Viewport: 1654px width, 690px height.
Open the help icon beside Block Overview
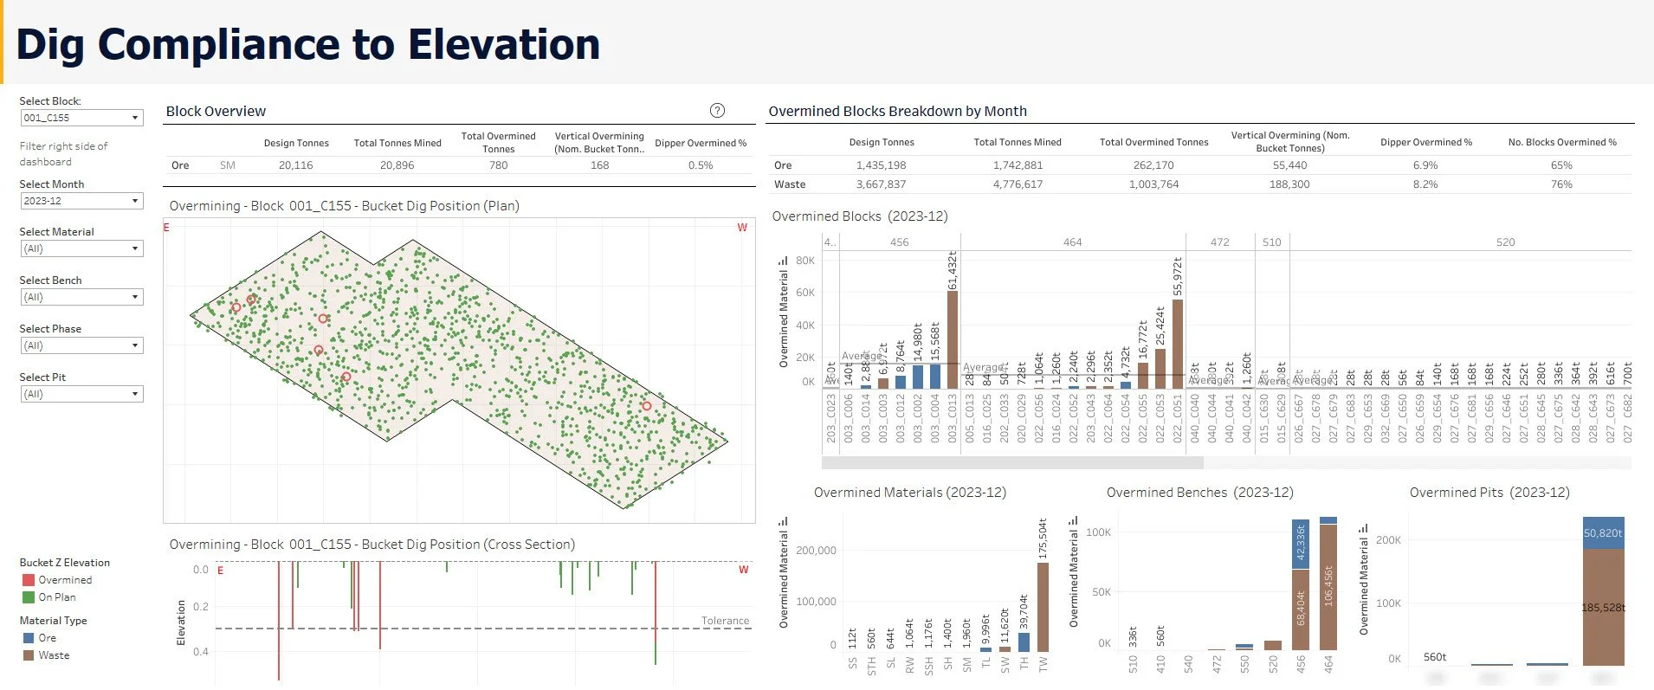click(x=717, y=110)
